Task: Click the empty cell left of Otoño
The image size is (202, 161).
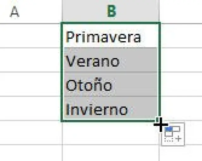Action: 31,85
